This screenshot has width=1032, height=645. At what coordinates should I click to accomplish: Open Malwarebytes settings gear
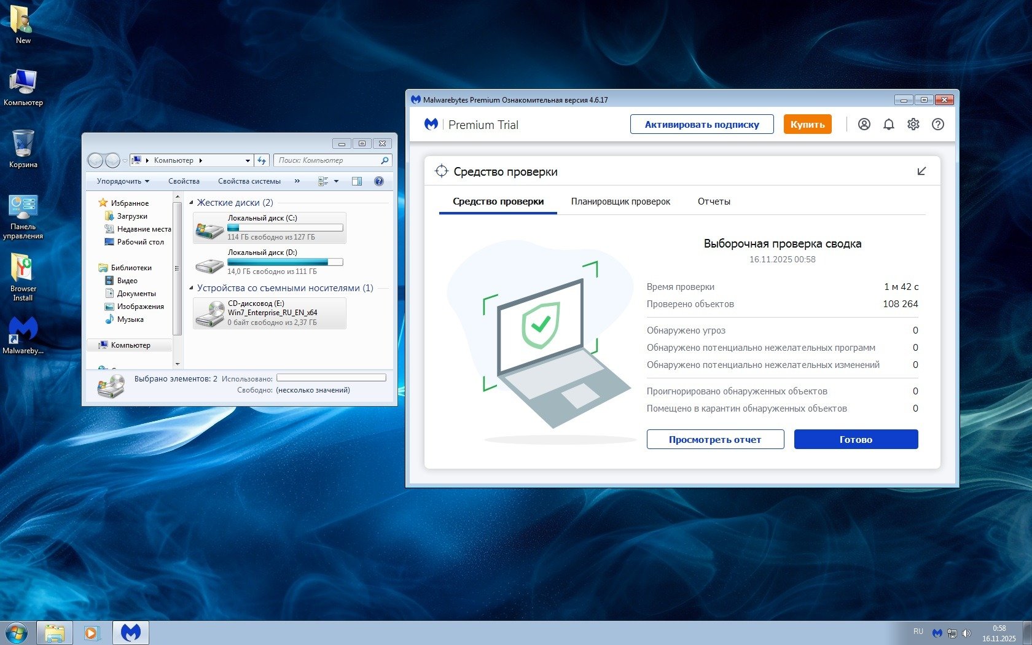coord(913,124)
